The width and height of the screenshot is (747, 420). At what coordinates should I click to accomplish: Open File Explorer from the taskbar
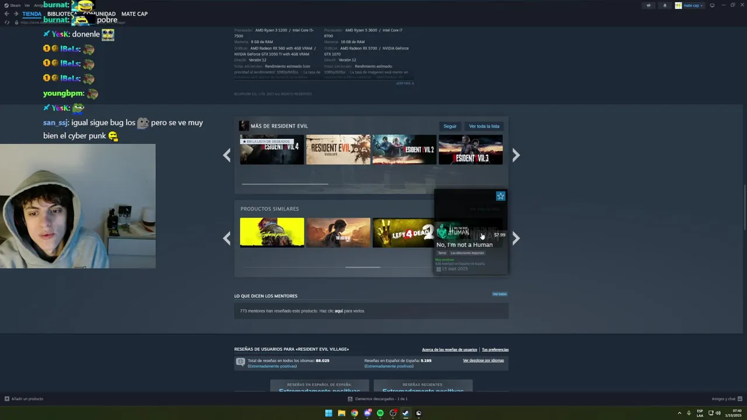[x=341, y=413]
